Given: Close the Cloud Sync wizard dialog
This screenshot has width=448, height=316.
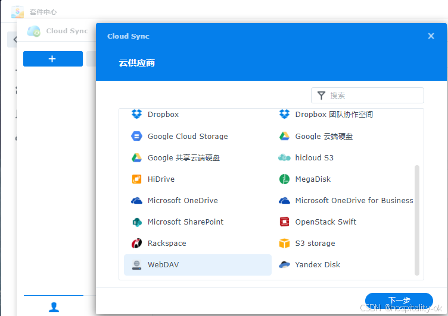Looking at the screenshot, I should click(x=431, y=36).
